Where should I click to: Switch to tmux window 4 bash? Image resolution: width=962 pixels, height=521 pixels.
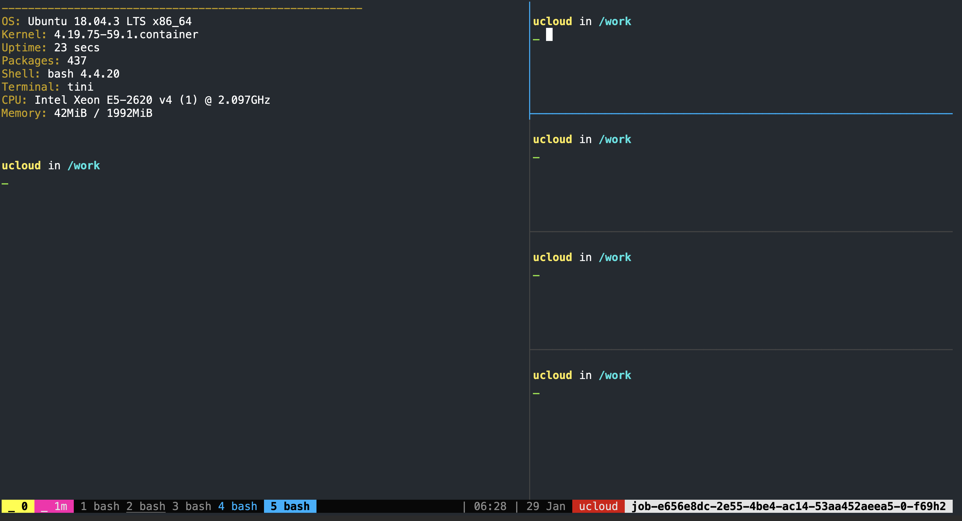237,506
